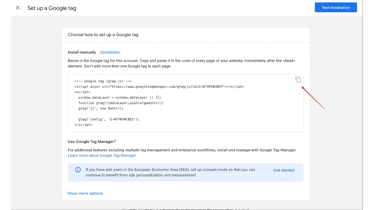
Task: Expand Show more options
Action: [85, 193]
